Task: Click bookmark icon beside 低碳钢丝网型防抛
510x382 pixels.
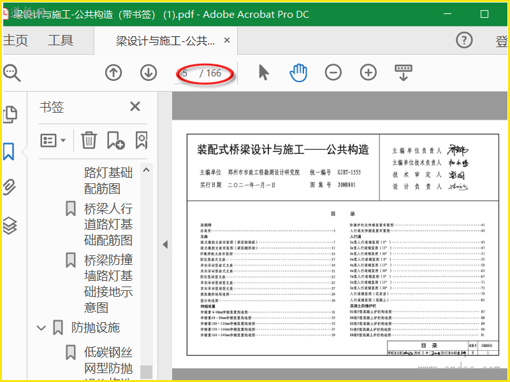Action: (71, 353)
